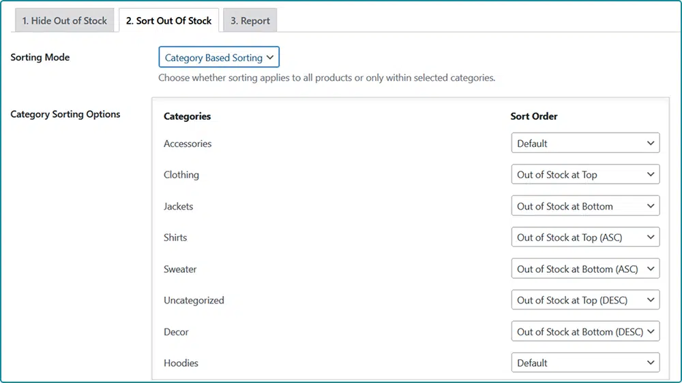Open the Category Based Sorting dropdown

coord(219,58)
